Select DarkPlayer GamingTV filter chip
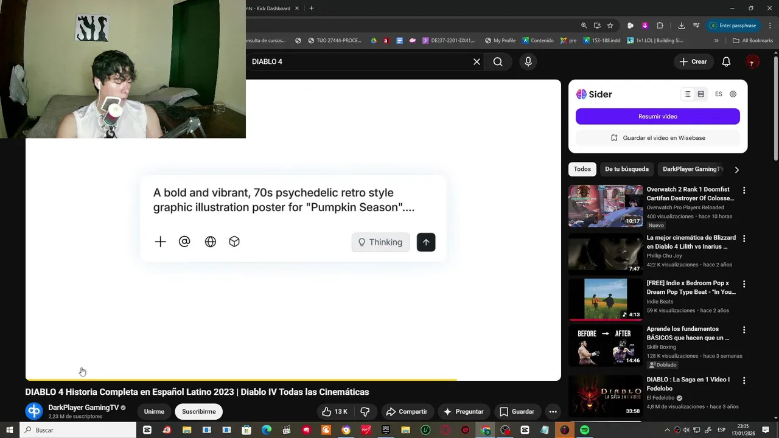This screenshot has height=438, width=779. [693, 169]
